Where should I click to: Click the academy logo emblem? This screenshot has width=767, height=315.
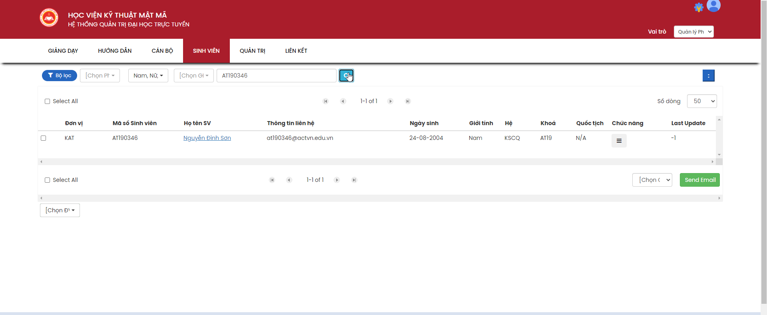(x=49, y=18)
